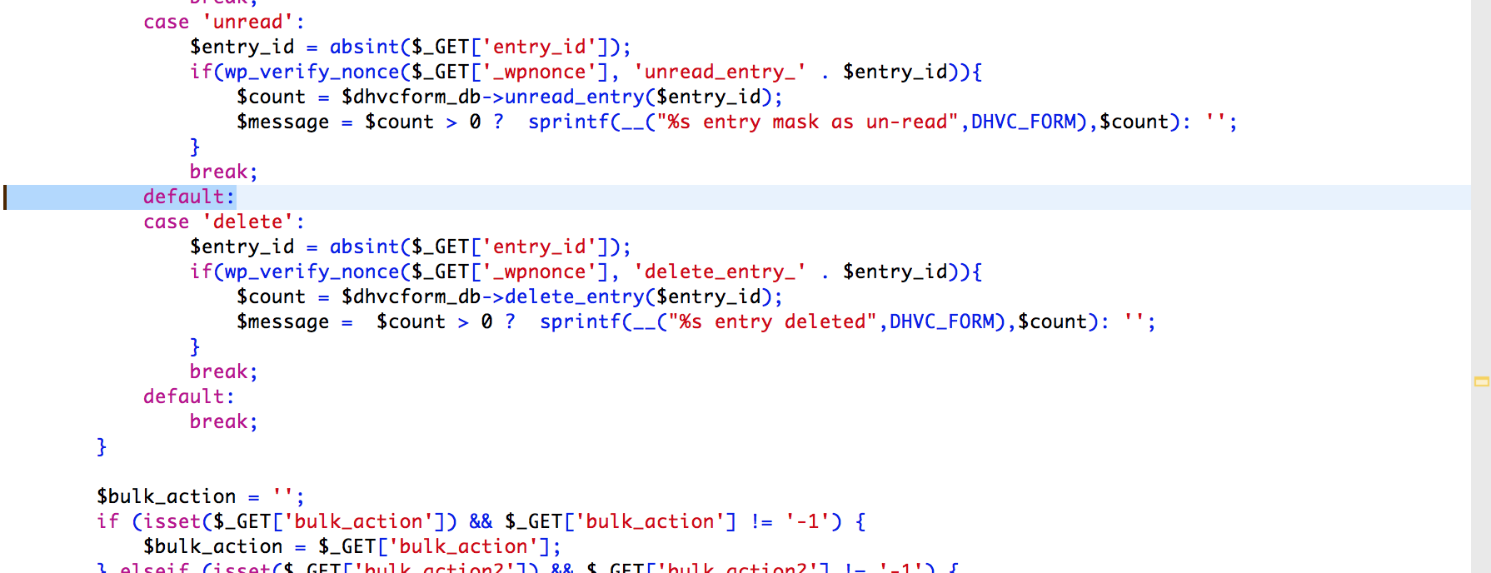Click the yellow warning marker in overview ruler
1491x573 pixels.
click(x=1481, y=381)
